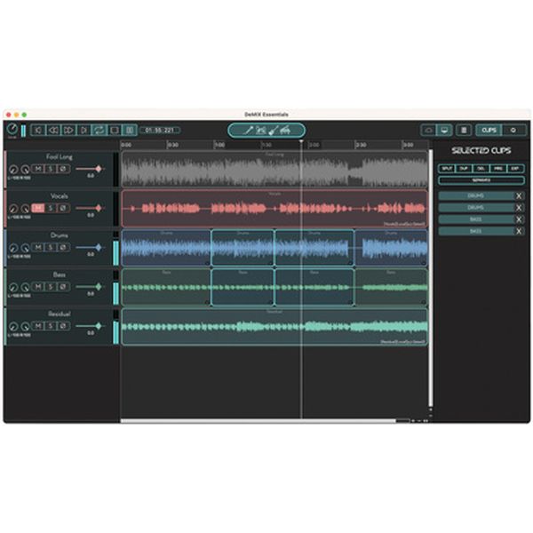Click the cloud icon in top toolbar
The width and height of the screenshot is (533, 533).
pyautogui.click(x=429, y=130)
